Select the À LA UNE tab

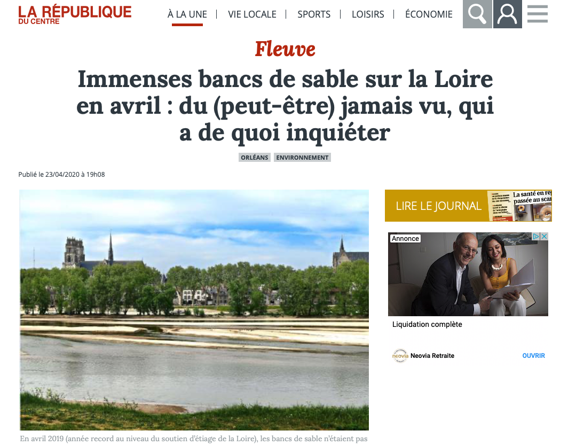click(x=187, y=14)
